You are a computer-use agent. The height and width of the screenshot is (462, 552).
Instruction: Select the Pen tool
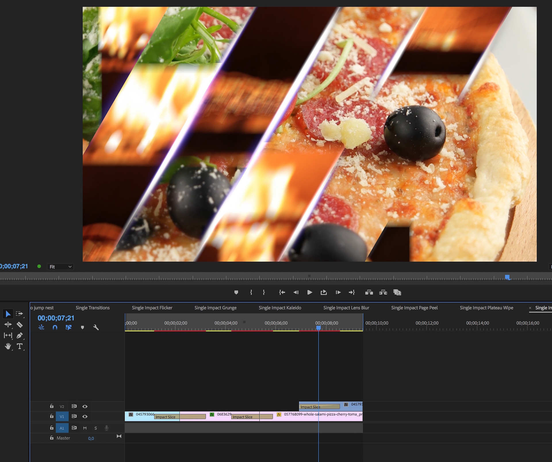pos(20,335)
